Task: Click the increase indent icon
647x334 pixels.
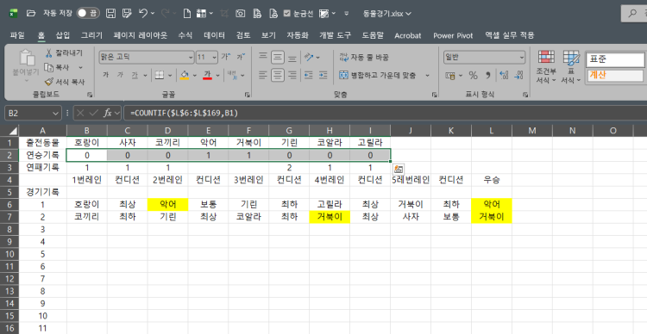Action: pos(323,75)
